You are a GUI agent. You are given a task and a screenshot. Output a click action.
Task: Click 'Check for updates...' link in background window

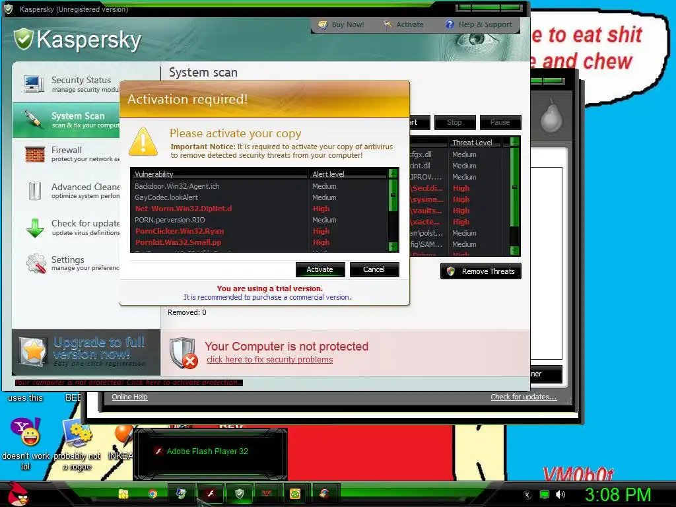pos(524,397)
